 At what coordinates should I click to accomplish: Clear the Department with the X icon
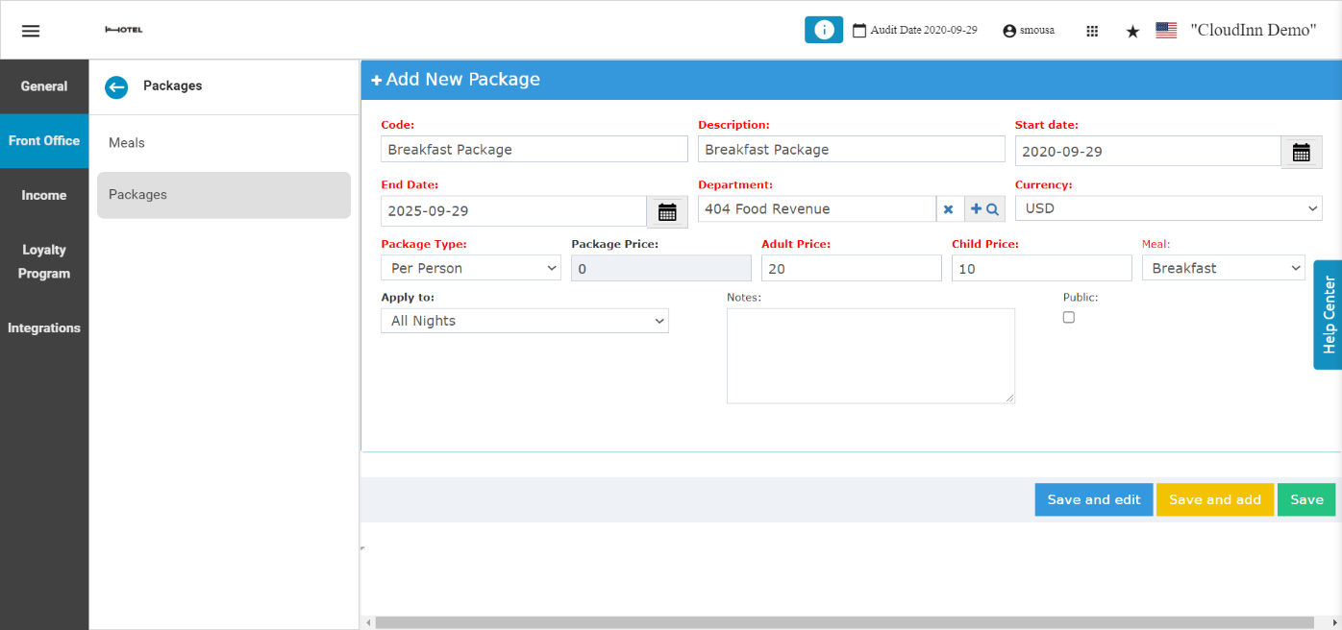[948, 209]
